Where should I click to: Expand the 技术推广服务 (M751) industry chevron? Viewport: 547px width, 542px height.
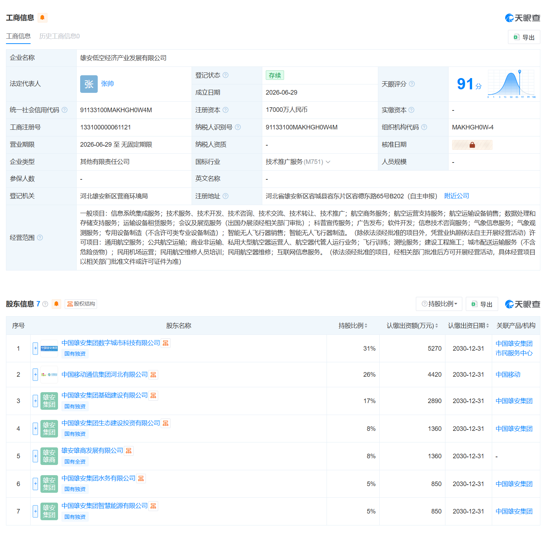[x=328, y=162]
